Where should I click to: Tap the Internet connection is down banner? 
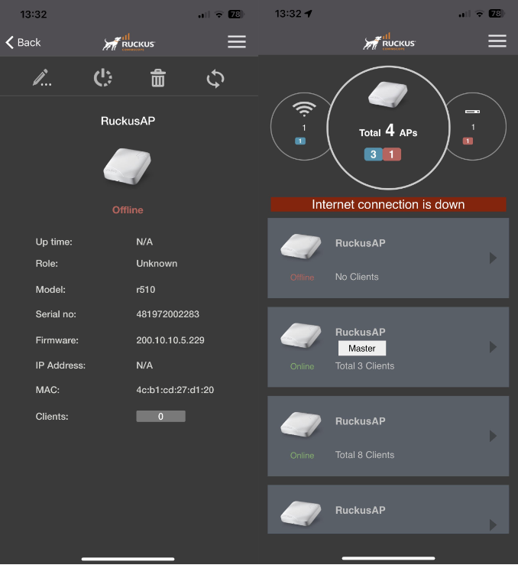pos(388,204)
